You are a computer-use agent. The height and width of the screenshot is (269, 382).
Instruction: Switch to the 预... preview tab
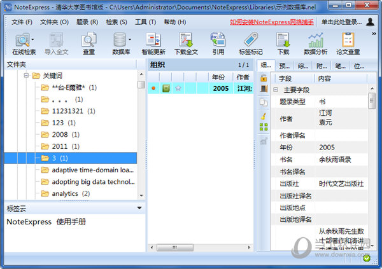click(285, 66)
